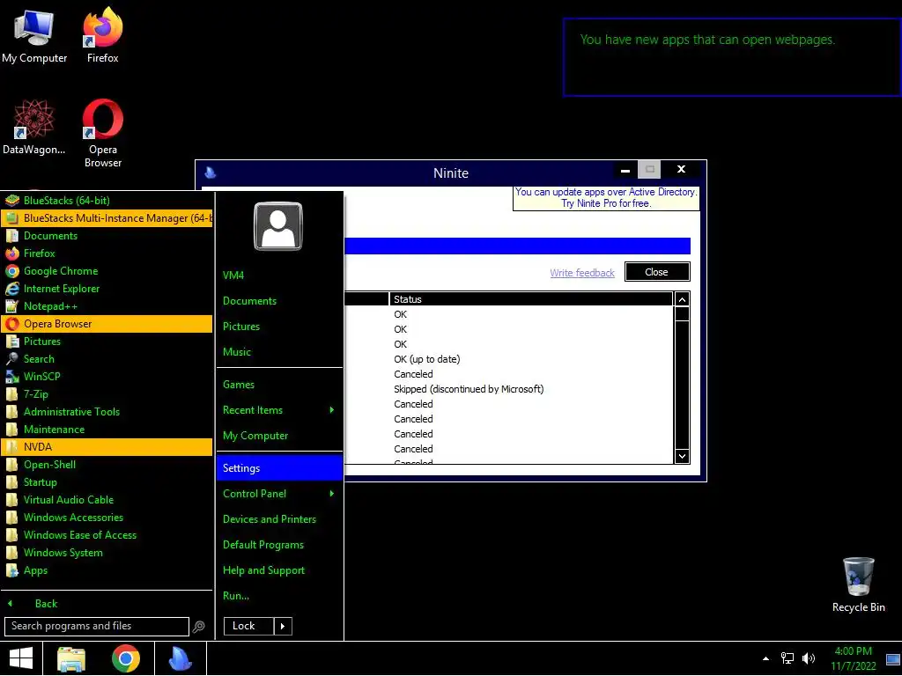Image resolution: width=902 pixels, height=676 pixels.
Task: Open Music from start menu
Action: (x=279, y=352)
